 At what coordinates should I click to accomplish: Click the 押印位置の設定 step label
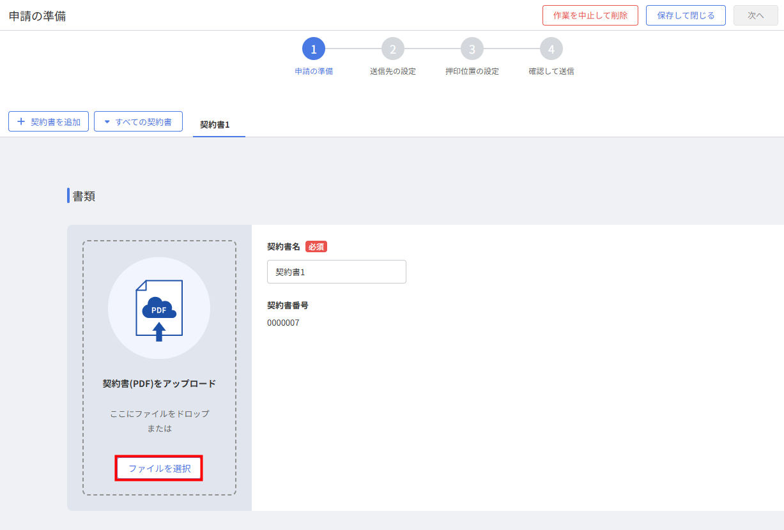[x=472, y=72]
